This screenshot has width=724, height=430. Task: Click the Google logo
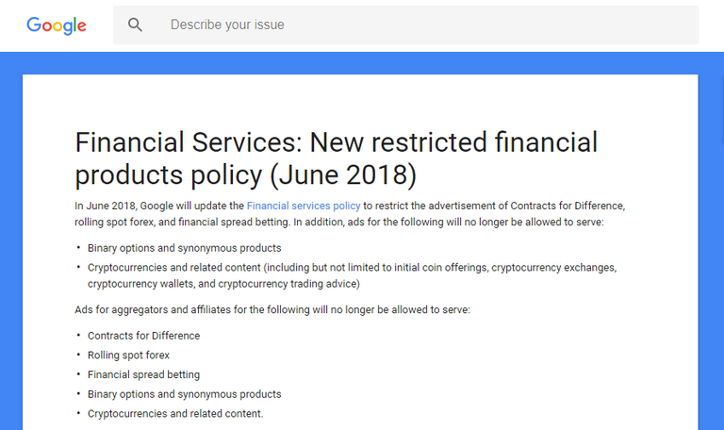(x=57, y=25)
